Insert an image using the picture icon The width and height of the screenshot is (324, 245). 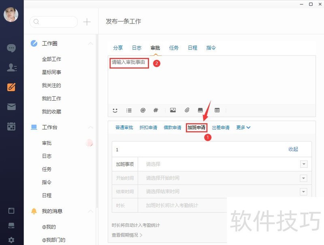point(173,110)
